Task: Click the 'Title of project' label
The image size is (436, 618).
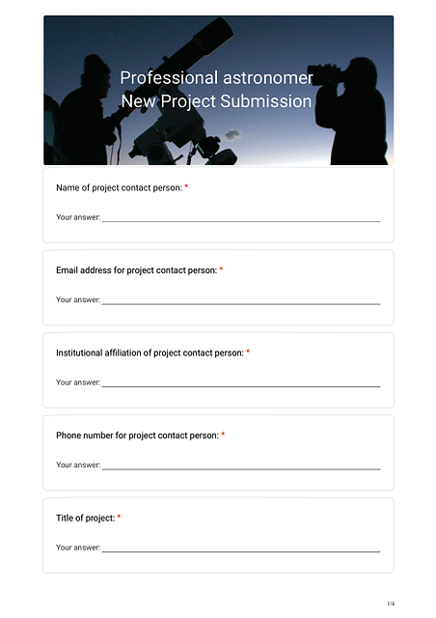Action: click(x=86, y=518)
